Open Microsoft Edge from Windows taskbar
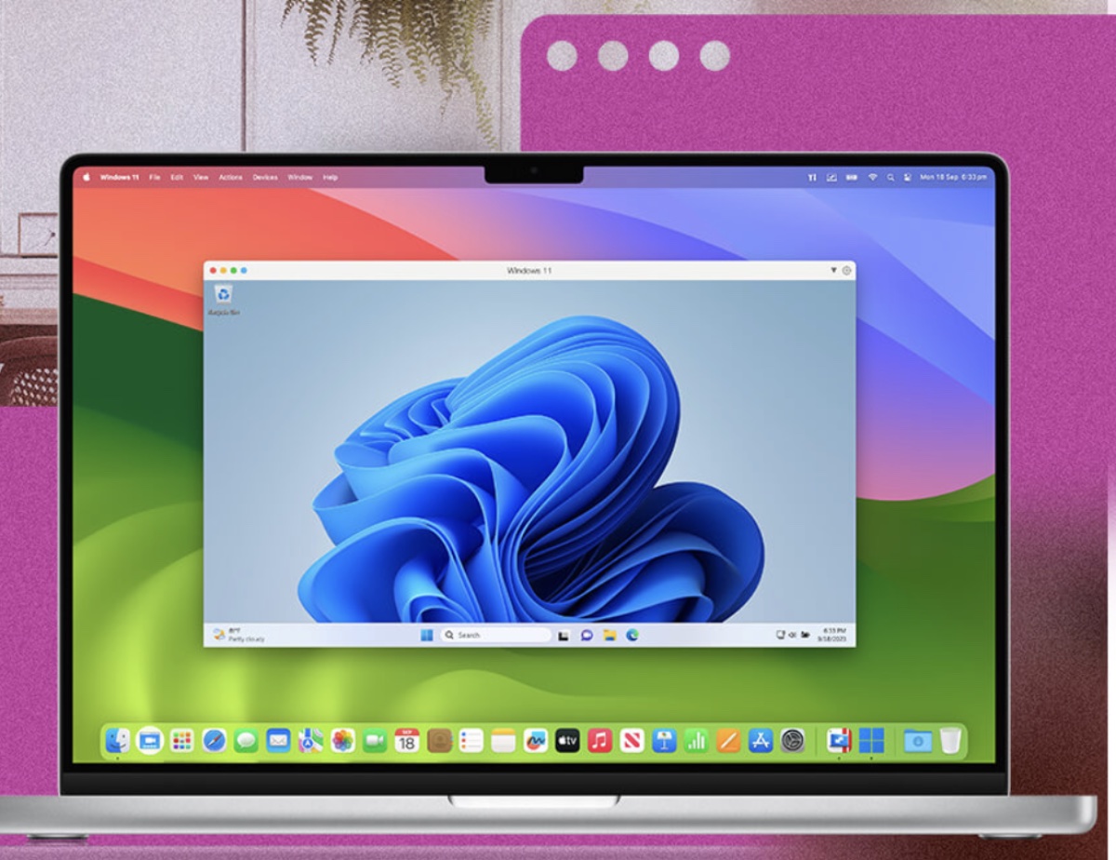The image size is (1116, 860). point(632,635)
